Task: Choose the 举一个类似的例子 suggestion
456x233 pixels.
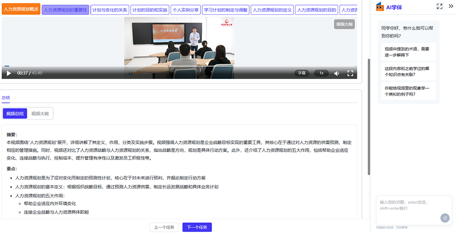Action: tap(409, 91)
